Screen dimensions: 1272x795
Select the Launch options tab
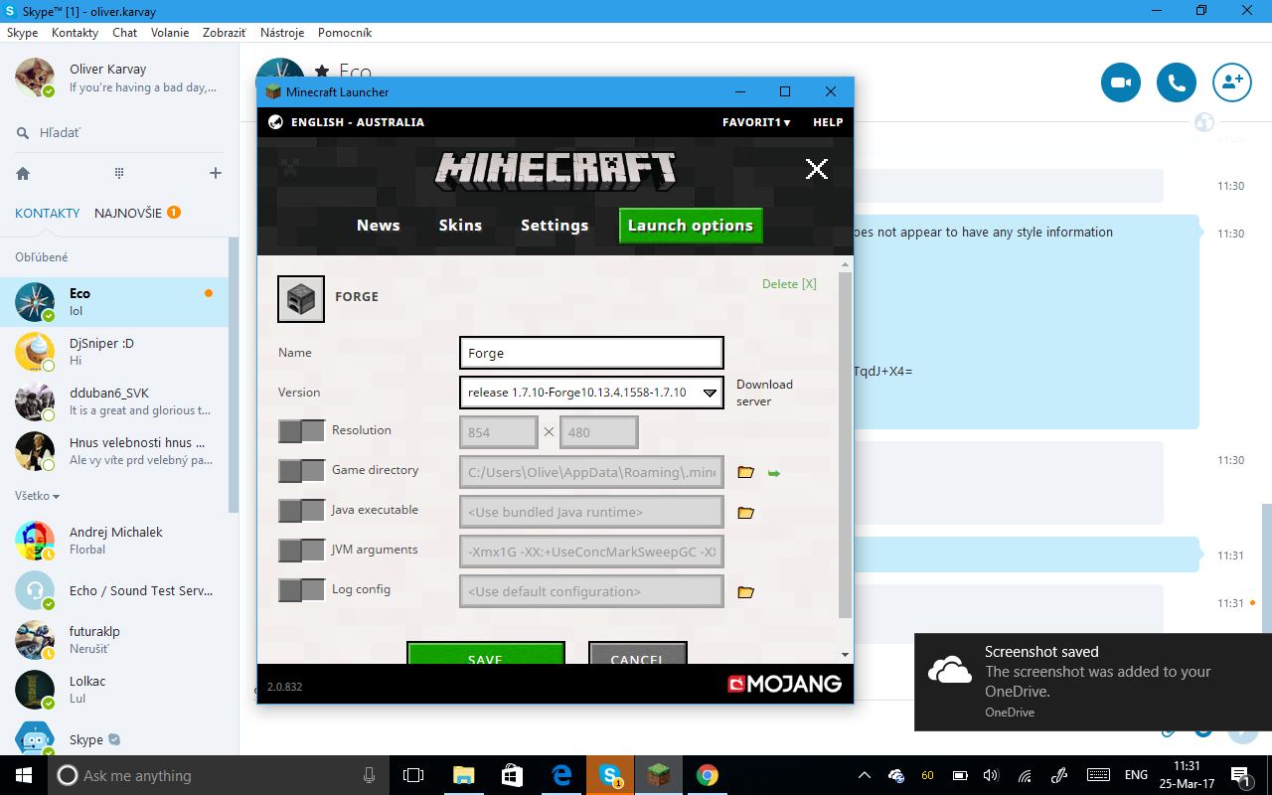pos(691,226)
